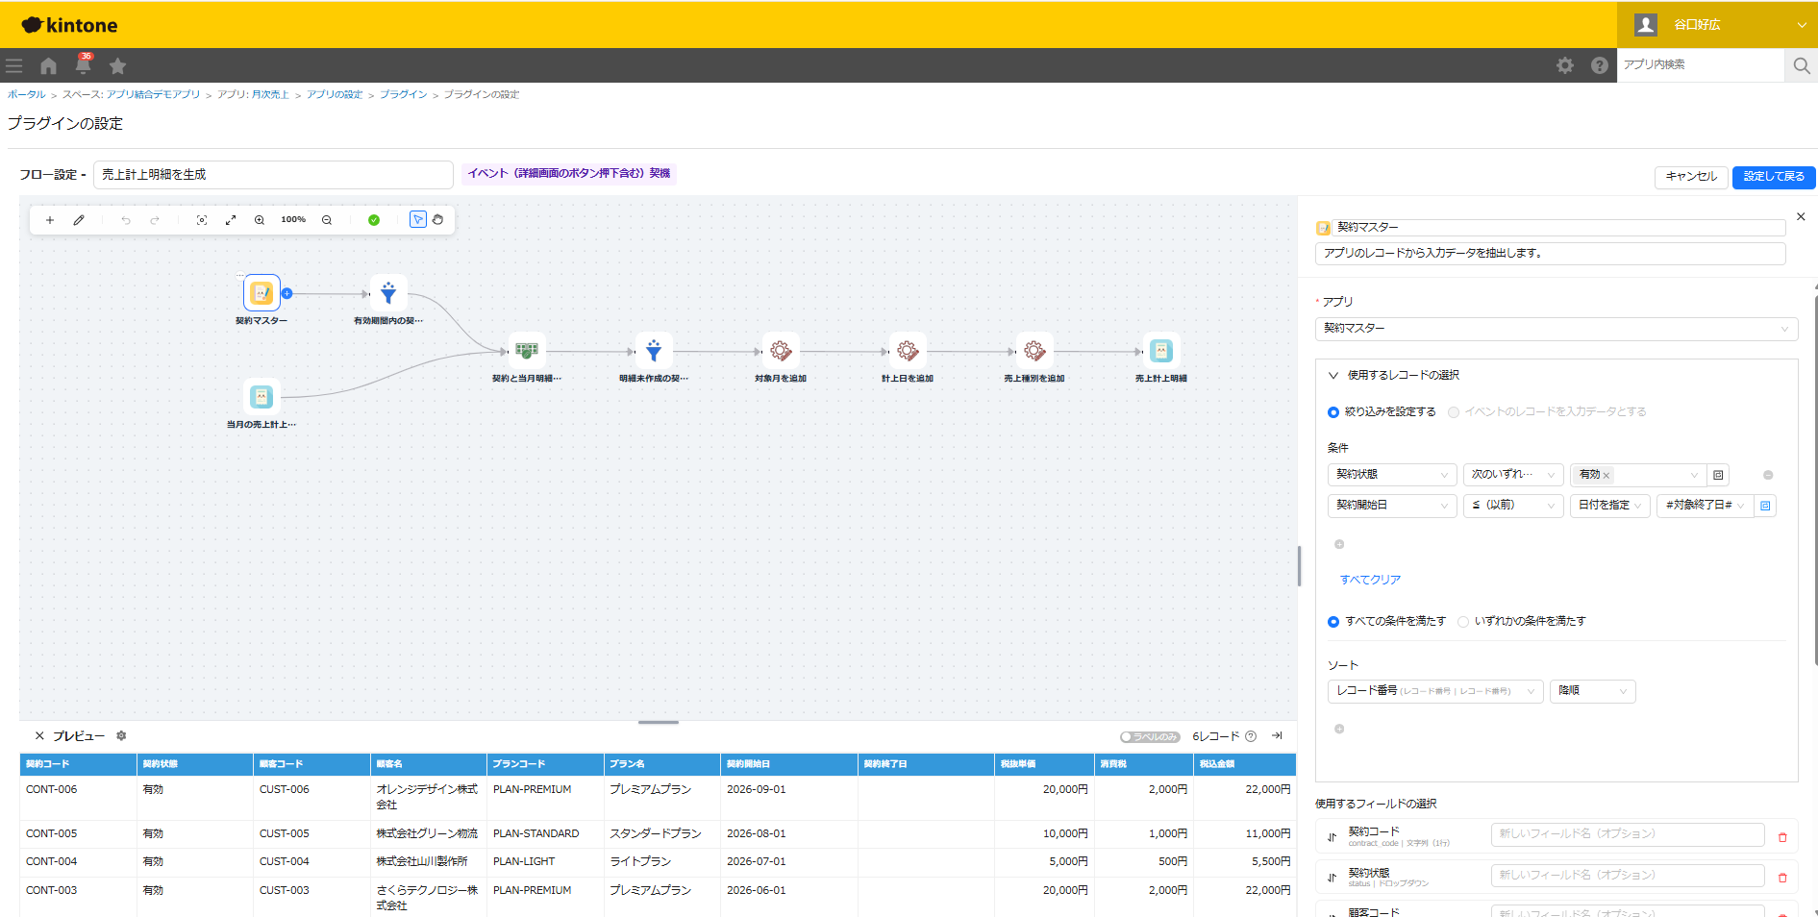Click the すべてクリア link

click(1370, 581)
